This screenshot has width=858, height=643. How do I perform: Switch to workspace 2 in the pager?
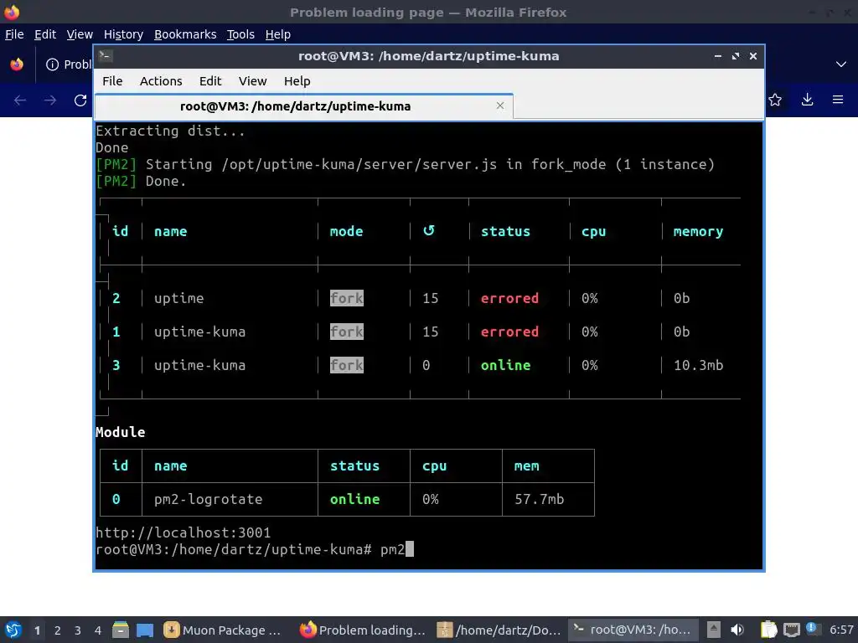coord(58,630)
